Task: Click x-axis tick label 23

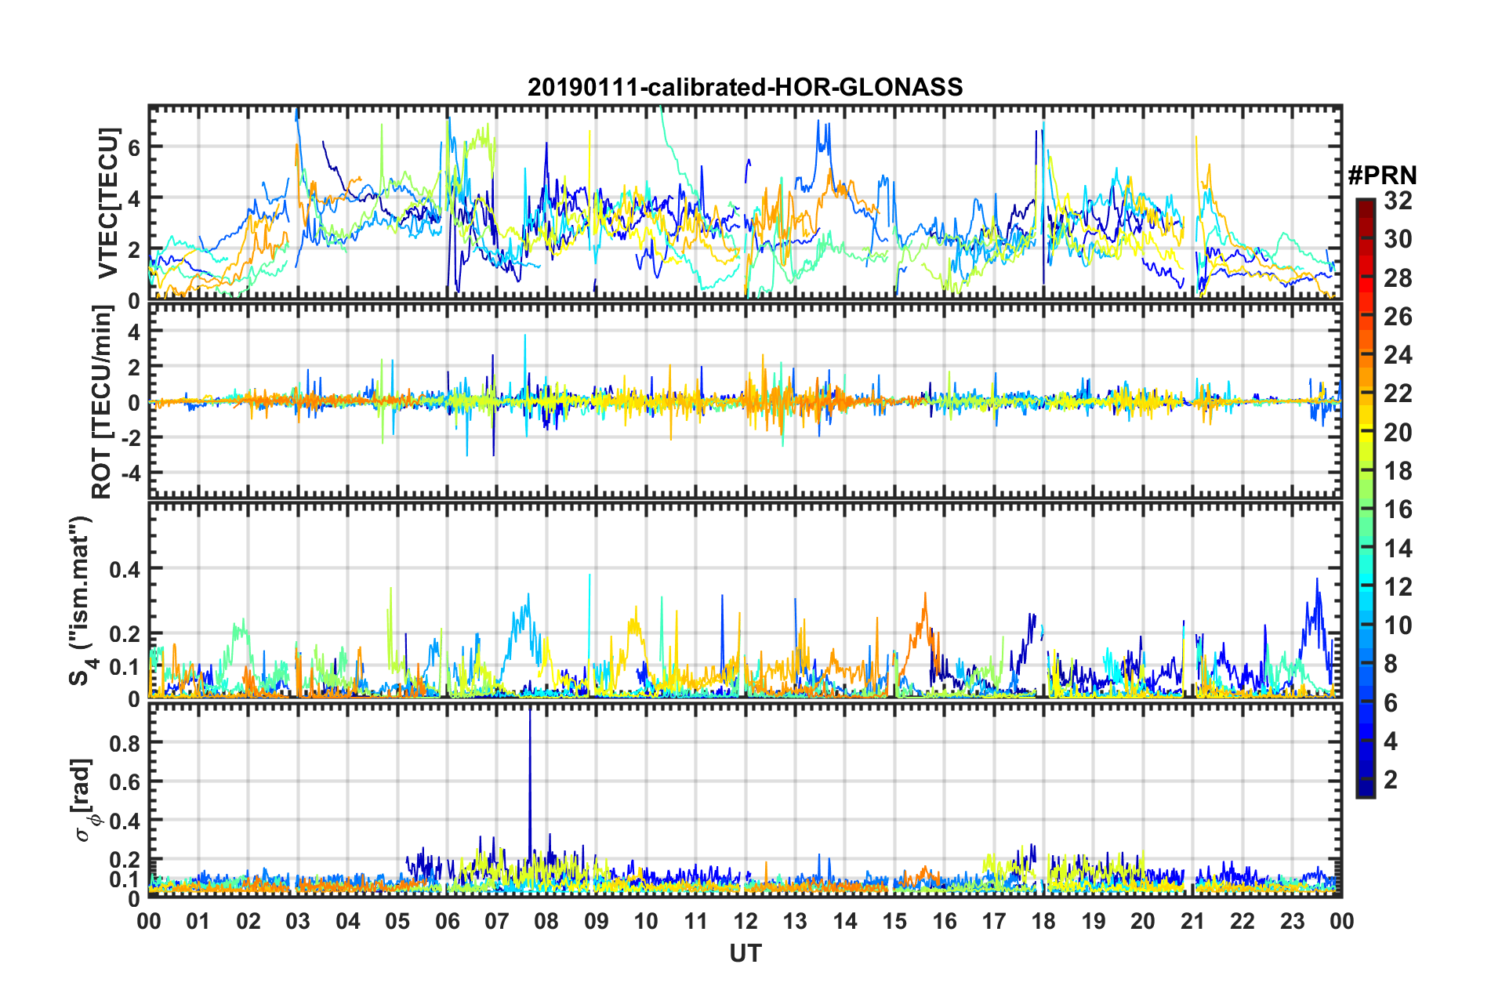Action: coord(1292,921)
